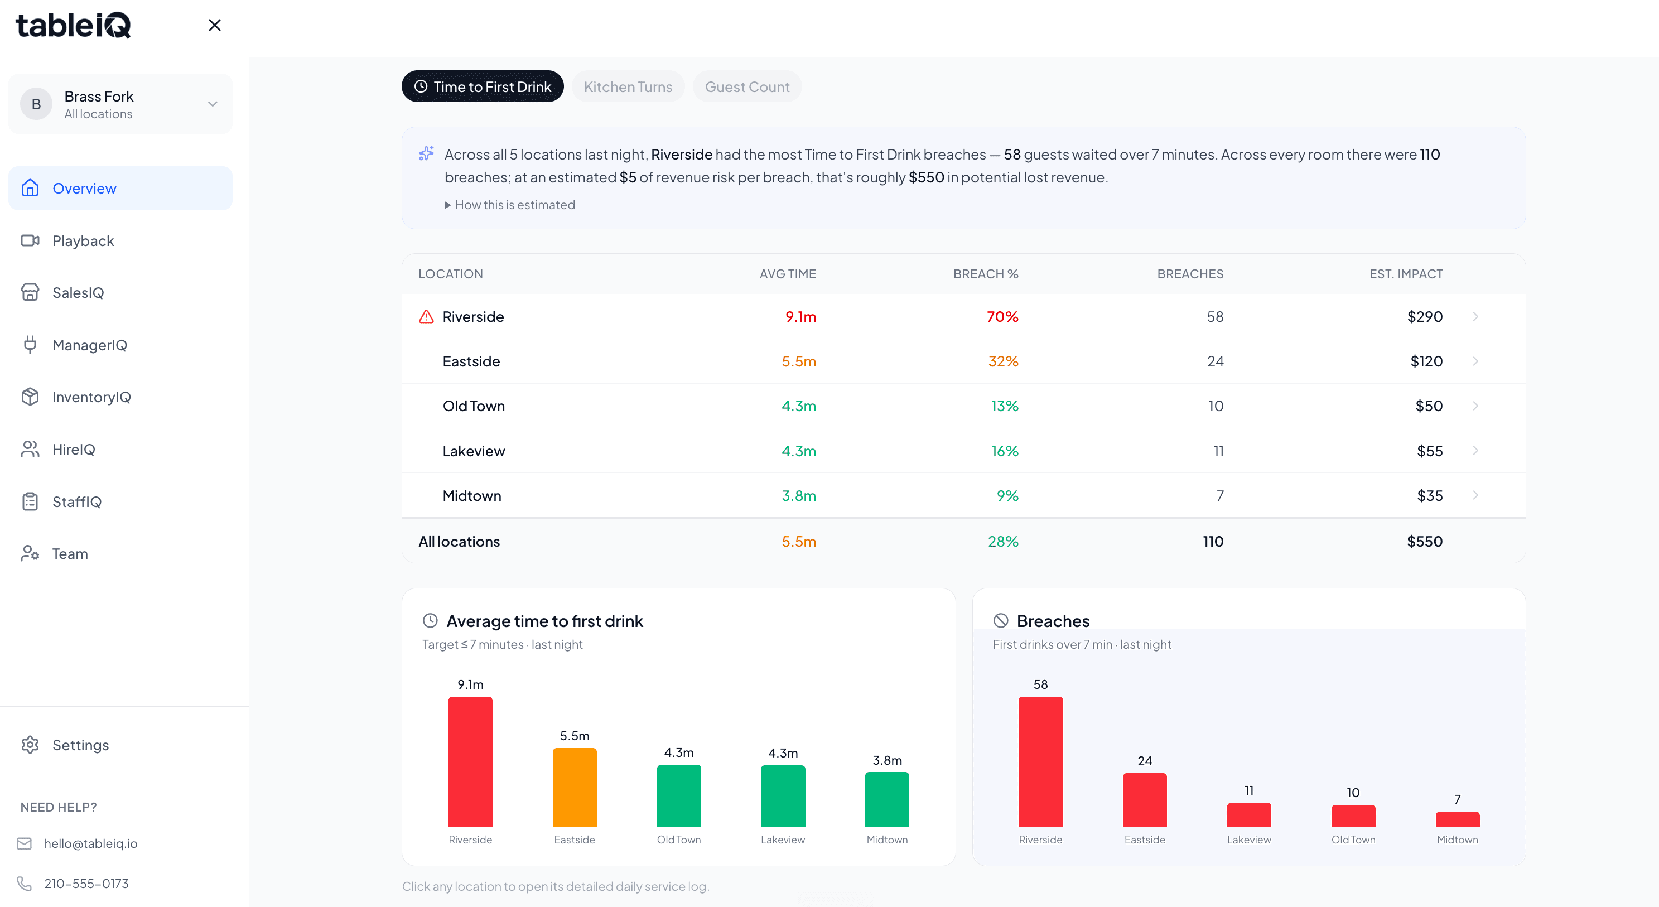
Task: Click the Midtown location name
Action: coord(472,495)
